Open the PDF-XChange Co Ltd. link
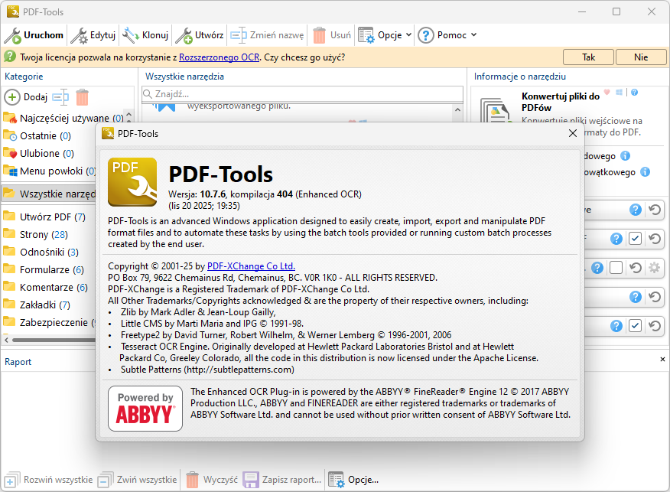 (251, 266)
